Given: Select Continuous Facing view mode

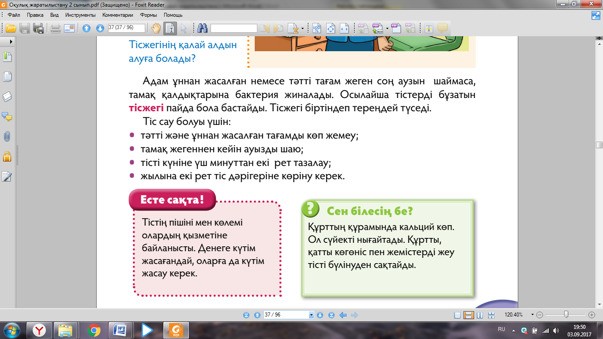Looking at the screenshot, I should (x=491, y=315).
